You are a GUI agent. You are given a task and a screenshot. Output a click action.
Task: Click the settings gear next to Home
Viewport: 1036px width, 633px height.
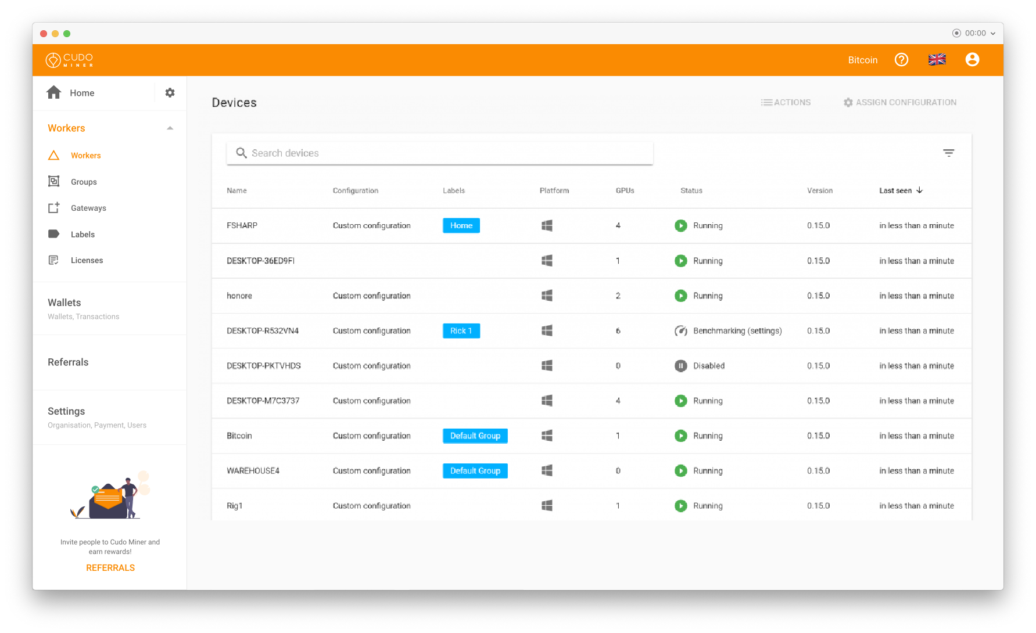[x=169, y=92]
